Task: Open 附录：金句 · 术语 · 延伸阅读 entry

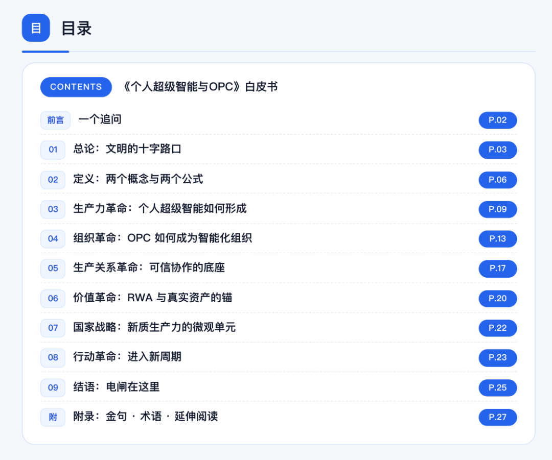Action: tap(145, 417)
